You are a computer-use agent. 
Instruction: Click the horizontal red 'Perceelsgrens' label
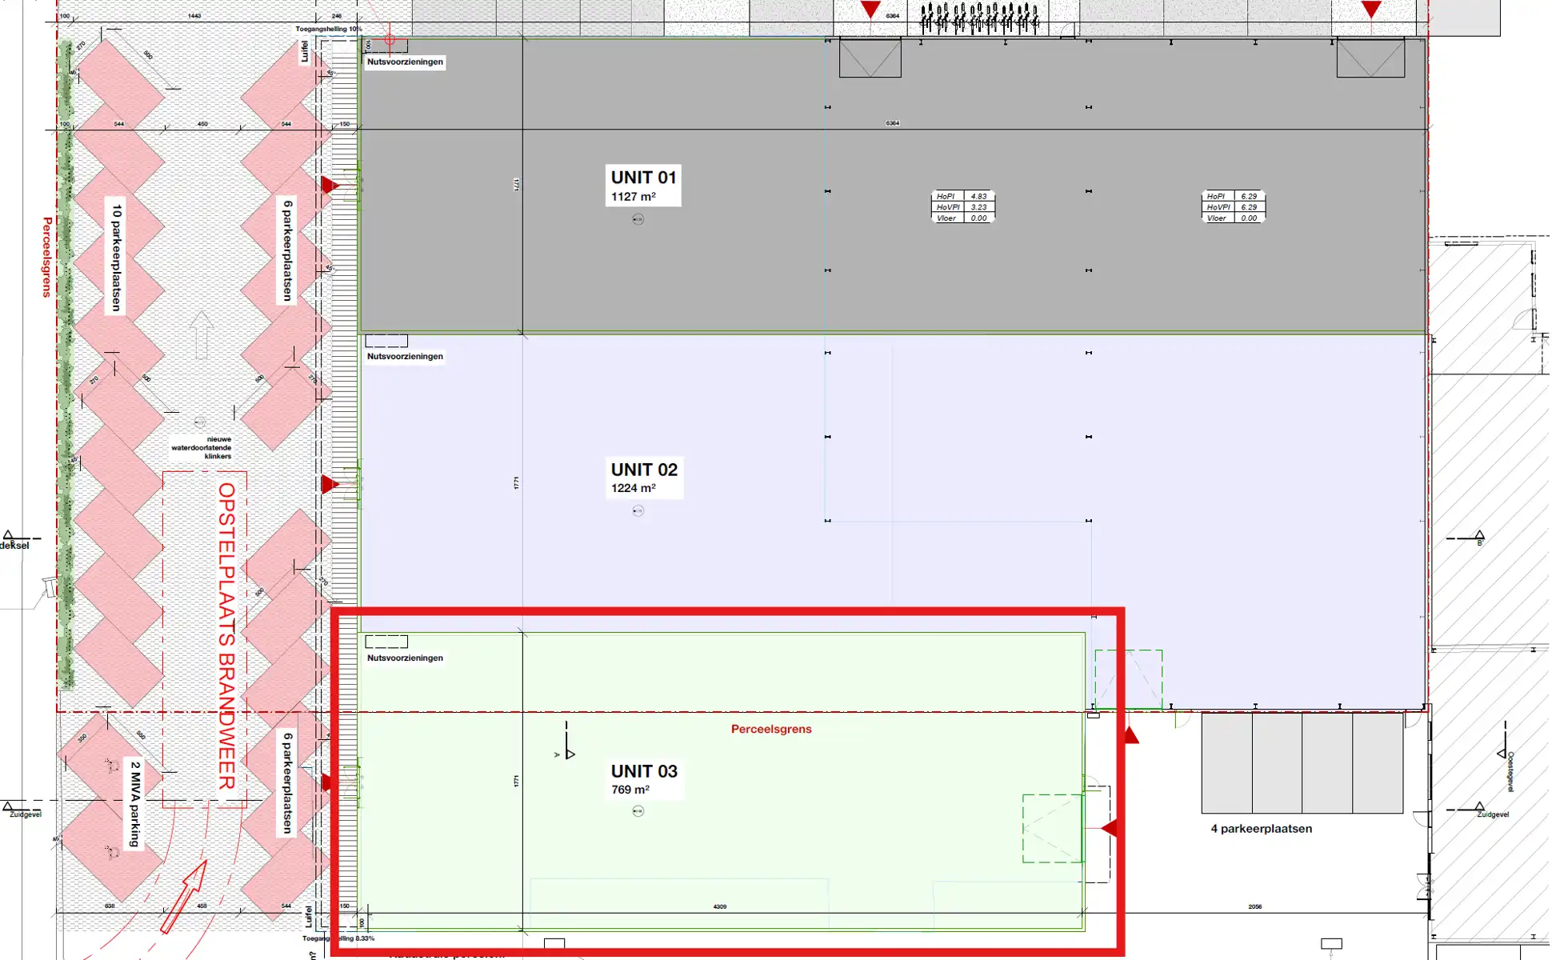tap(770, 729)
